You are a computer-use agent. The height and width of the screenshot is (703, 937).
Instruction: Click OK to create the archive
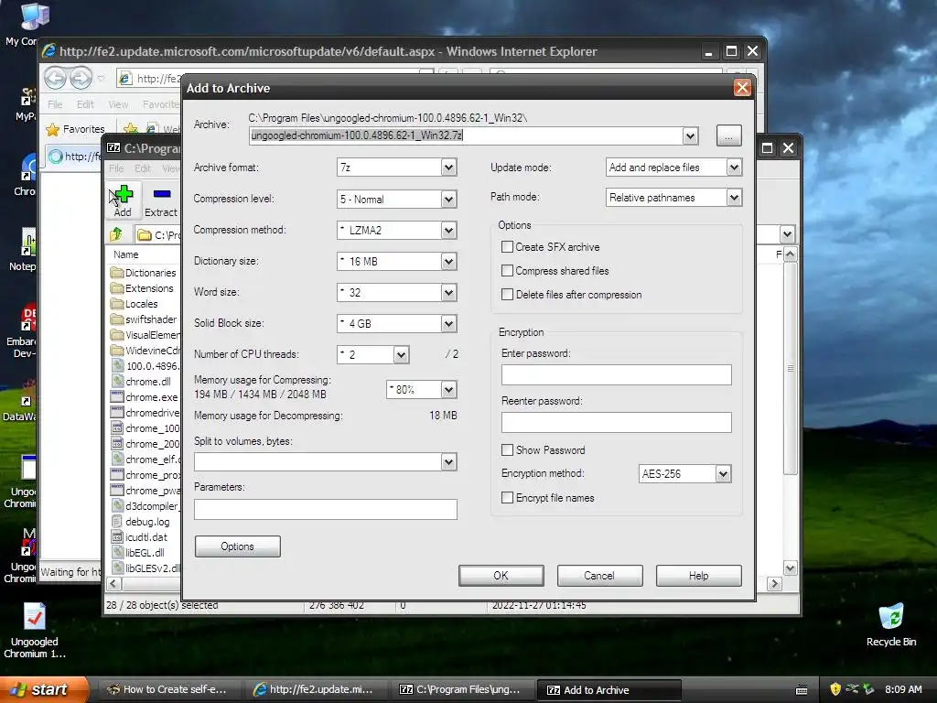coord(501,576)
